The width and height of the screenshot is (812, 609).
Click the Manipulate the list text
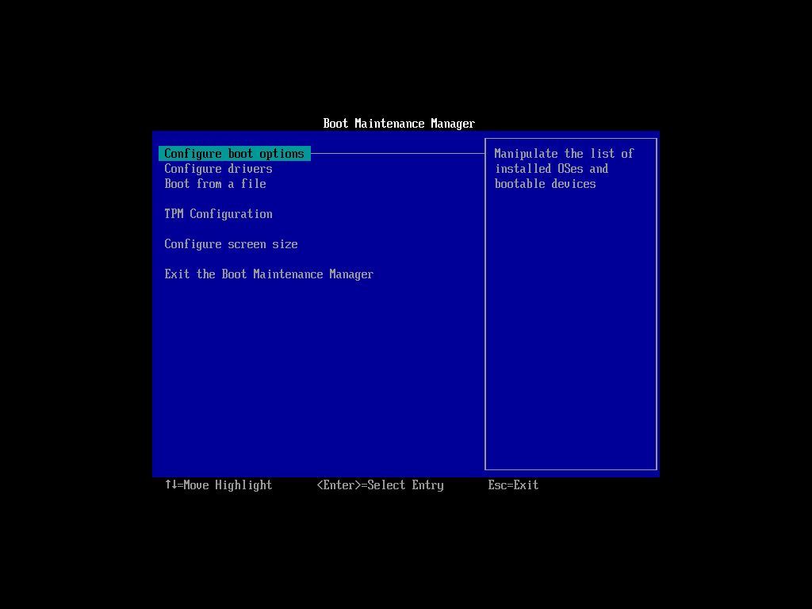pyautogui.click(x=564, y=153)
